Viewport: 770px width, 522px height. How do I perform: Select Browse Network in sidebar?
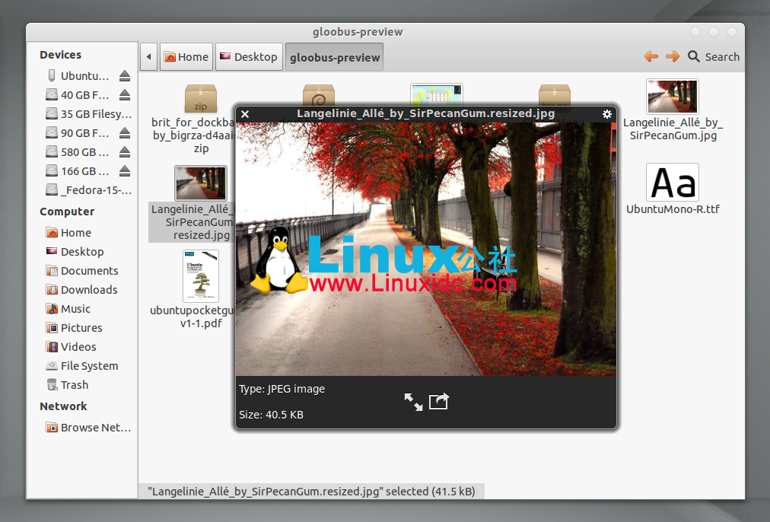[x=94, y=428]
